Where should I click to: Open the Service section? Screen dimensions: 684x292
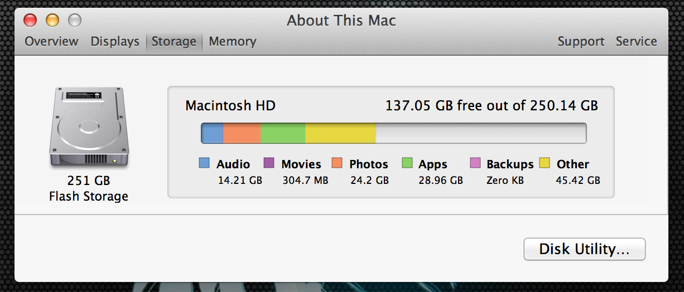[636, 41]
